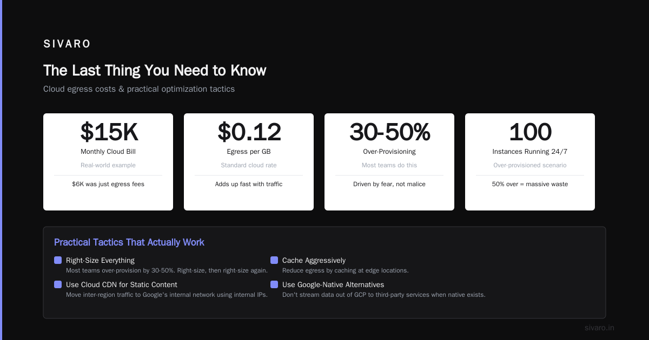Viewport: 649px width, 340px height.
Task: Select the 'Egress per GB' label
Action: pyautogui.click(x=249, y=152)
